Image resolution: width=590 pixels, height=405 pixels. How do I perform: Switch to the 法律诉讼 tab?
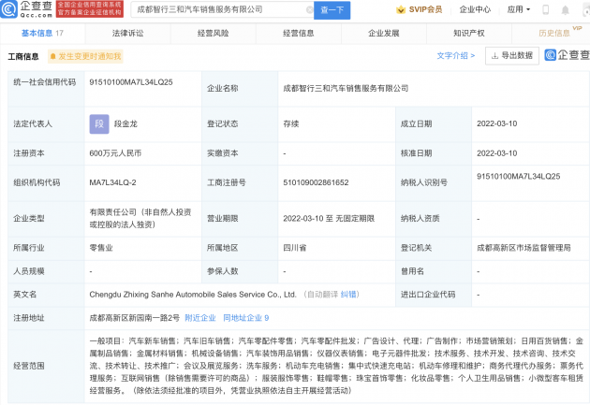[128, 33]
